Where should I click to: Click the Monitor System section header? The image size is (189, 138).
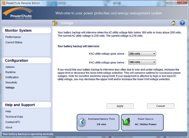27,31
